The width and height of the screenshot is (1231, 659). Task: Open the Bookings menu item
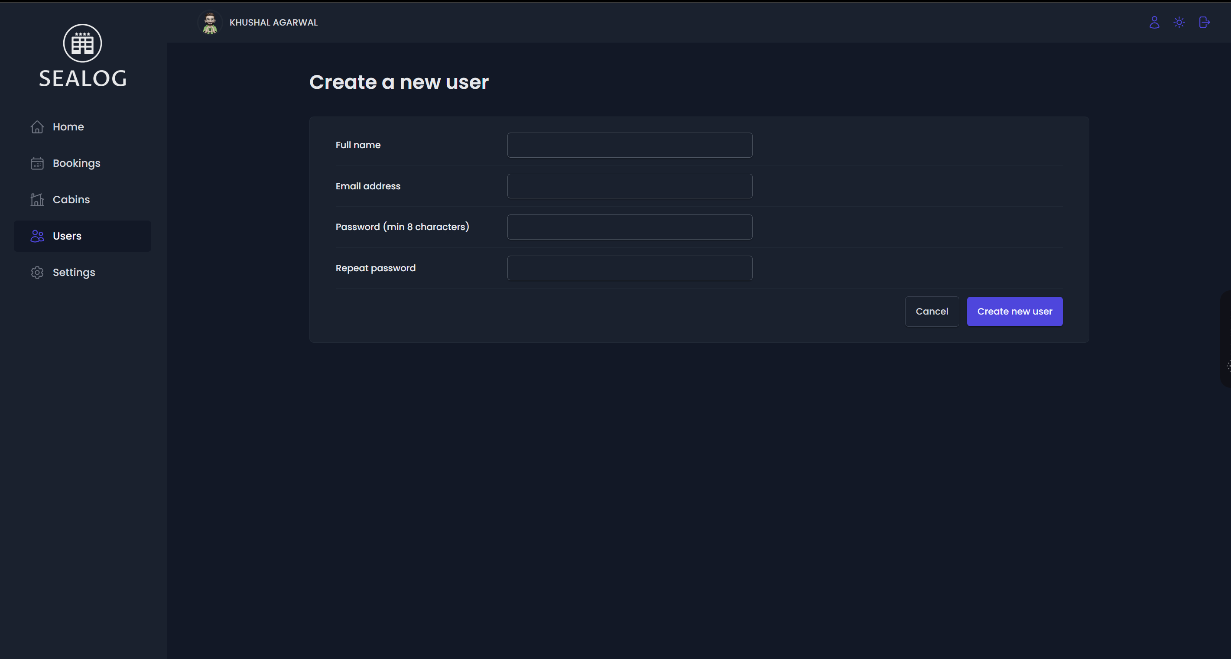pyautogui.click(x=76, y=163)
